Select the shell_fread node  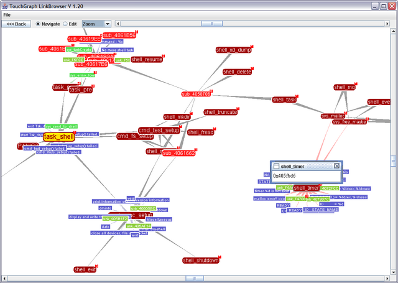click(200, 132)
